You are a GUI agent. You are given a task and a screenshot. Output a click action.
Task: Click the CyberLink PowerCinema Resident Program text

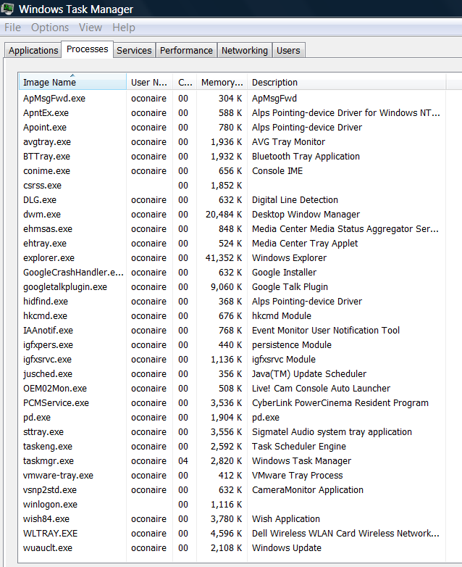(x=340, y=403)
